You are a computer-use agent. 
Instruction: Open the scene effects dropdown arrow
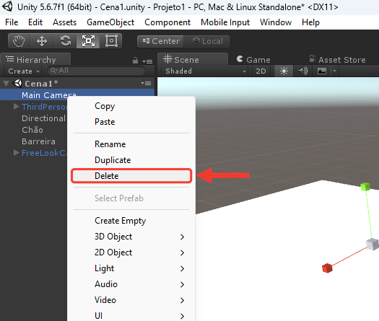335,71
